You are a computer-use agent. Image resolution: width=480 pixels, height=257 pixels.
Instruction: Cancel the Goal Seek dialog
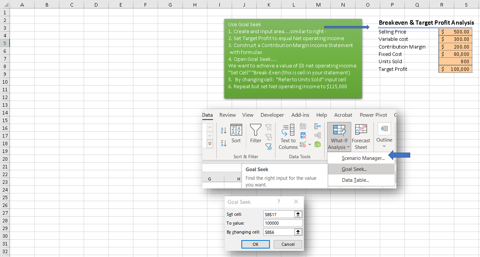288,244
